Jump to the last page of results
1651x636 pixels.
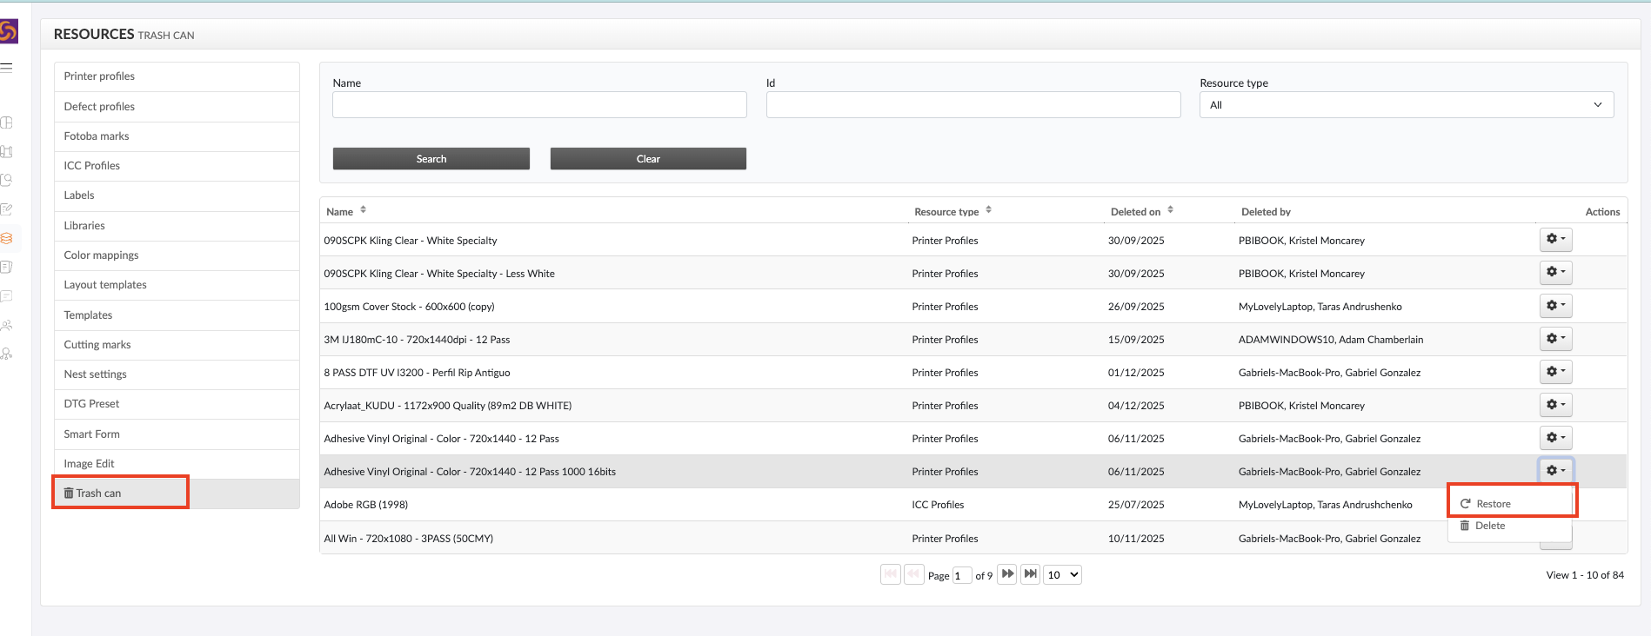click(1030, 574)
